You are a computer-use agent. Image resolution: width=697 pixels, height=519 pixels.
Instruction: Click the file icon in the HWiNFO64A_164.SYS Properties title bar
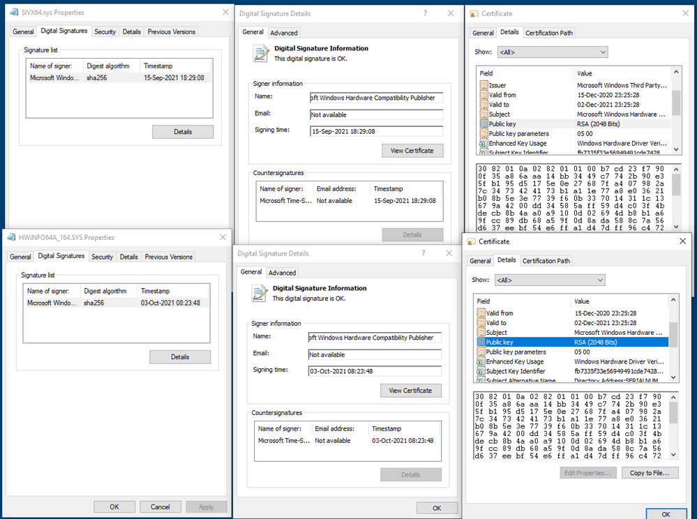11,237
